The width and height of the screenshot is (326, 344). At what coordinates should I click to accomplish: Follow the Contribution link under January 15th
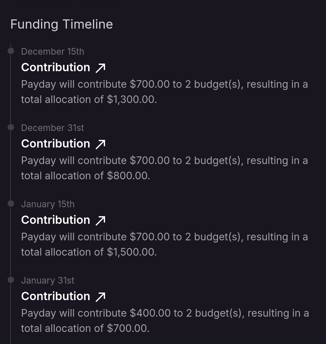pos(56,220)
